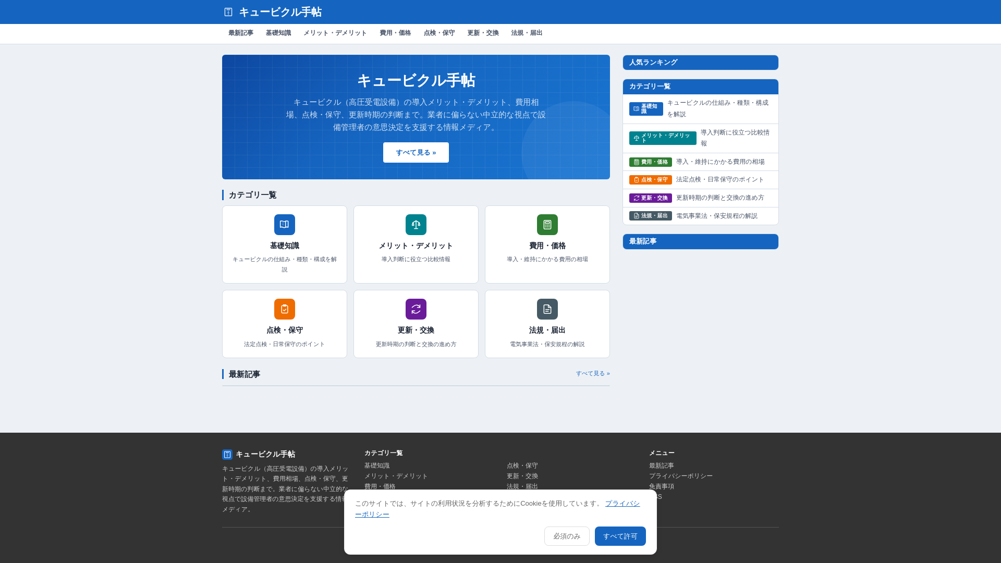Click the 基礎知識 book icon card

coord(285,225)
